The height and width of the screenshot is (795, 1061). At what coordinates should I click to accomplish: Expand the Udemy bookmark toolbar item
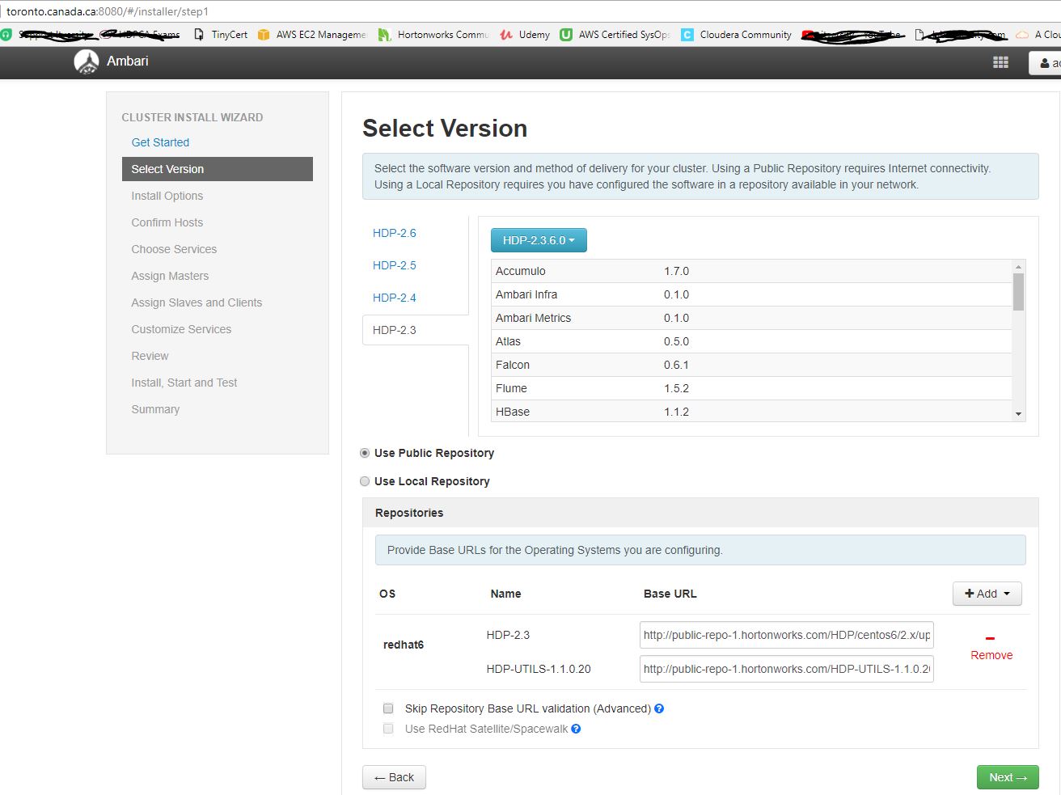(525, 35)
